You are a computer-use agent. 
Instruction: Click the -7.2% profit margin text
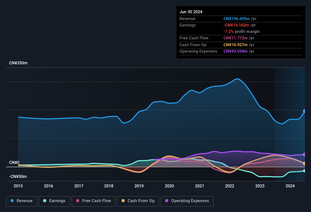pos(241,31)
